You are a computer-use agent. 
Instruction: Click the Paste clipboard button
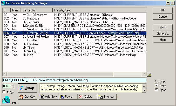(x=68, y=97)
